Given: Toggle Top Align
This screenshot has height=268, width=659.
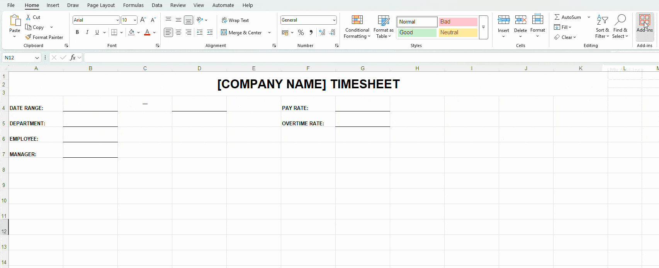Looking at the screenshot, I should (168, 20).
